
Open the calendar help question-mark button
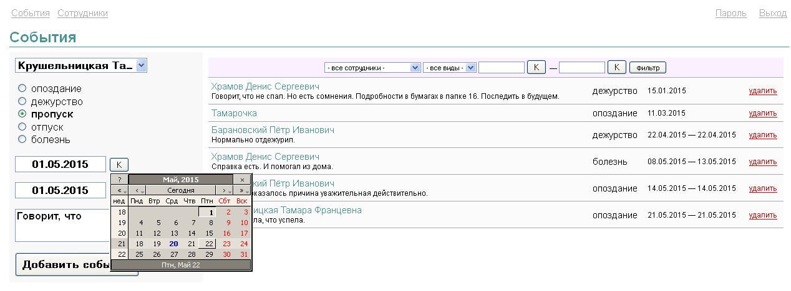click(x=119, y=180)
